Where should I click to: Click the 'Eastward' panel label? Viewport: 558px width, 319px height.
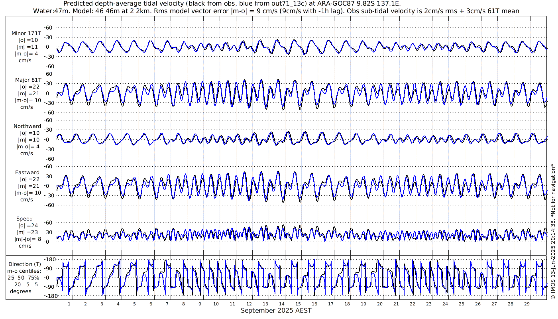(28, 173)
